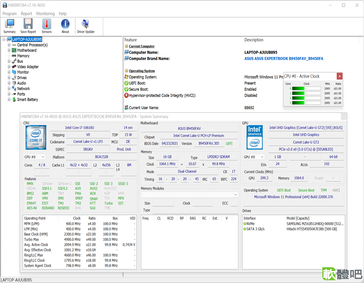Click the Motherboard tree icon
Viewport: 364px width, 283px height.
click(x=14, y=51)
